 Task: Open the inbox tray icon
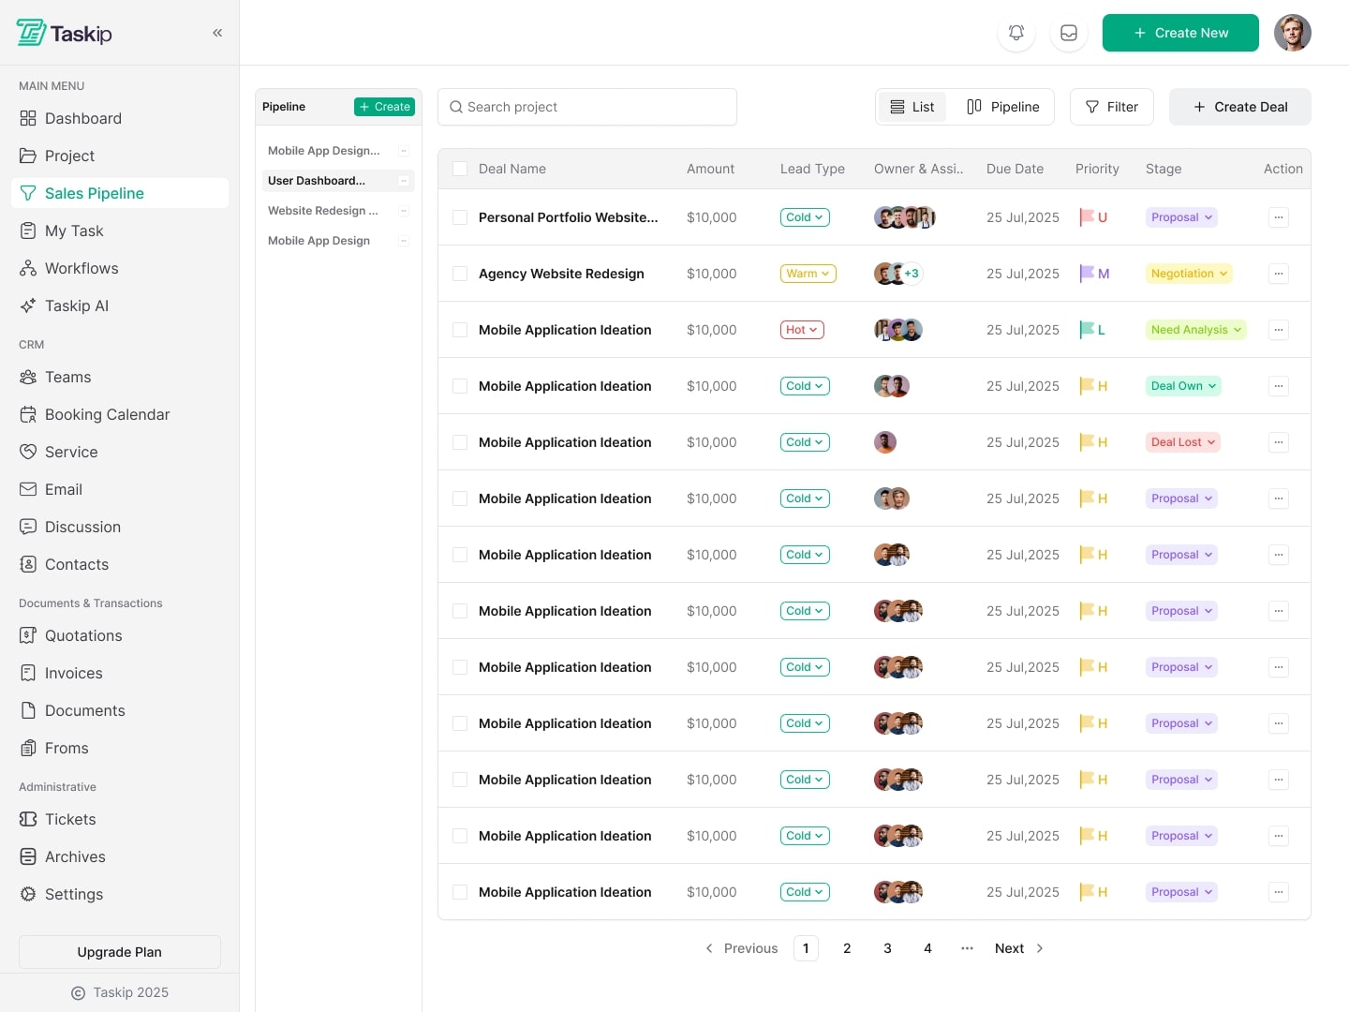(1068, 33)
